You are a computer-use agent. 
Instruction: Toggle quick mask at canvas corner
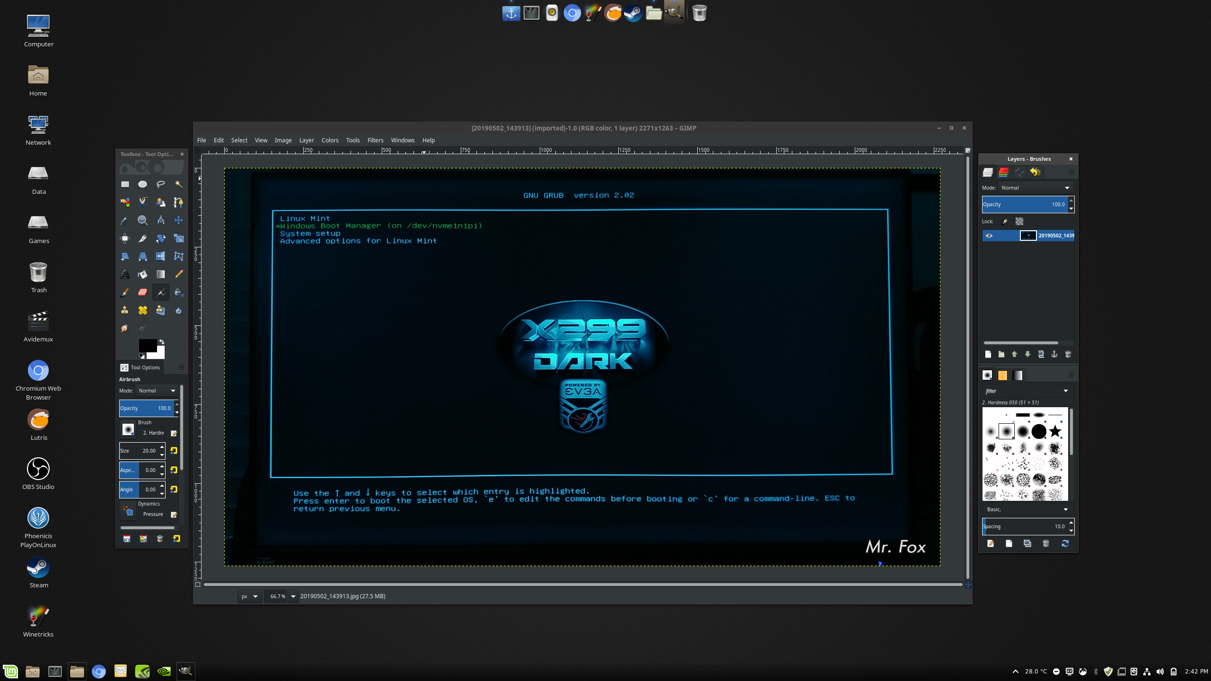[x=198, y=585]
